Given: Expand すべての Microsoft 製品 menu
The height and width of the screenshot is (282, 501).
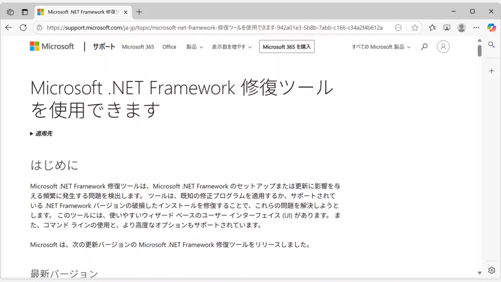Looking at the screenshot, I should point(381,47).
